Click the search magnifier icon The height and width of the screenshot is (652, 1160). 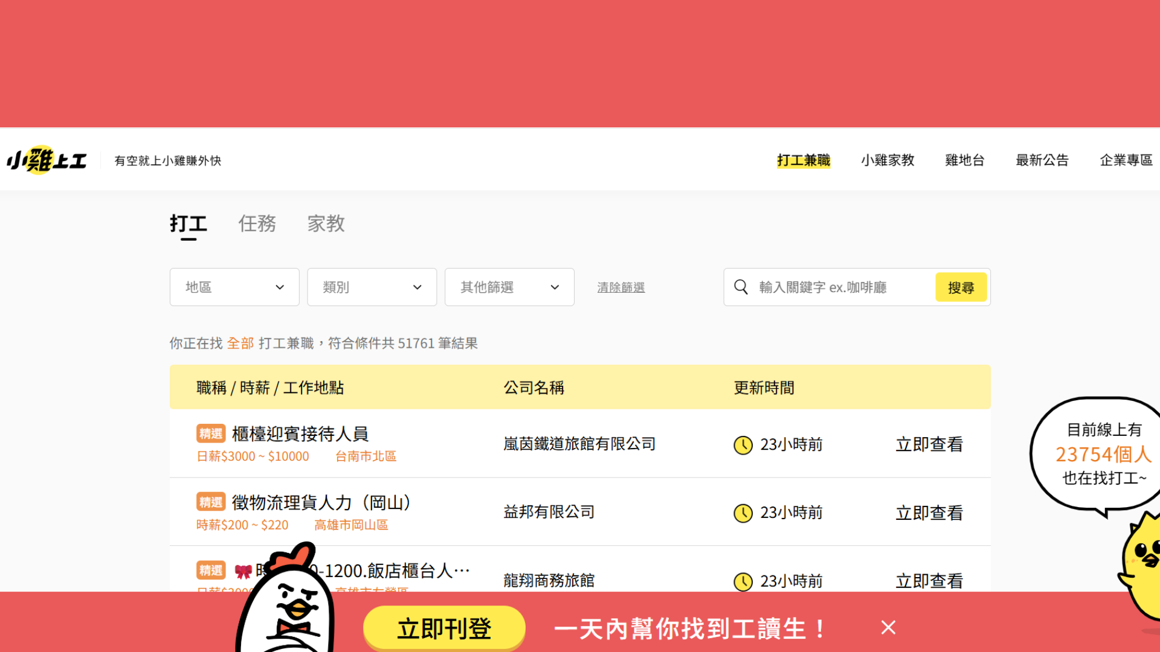(x=741, y=287)
